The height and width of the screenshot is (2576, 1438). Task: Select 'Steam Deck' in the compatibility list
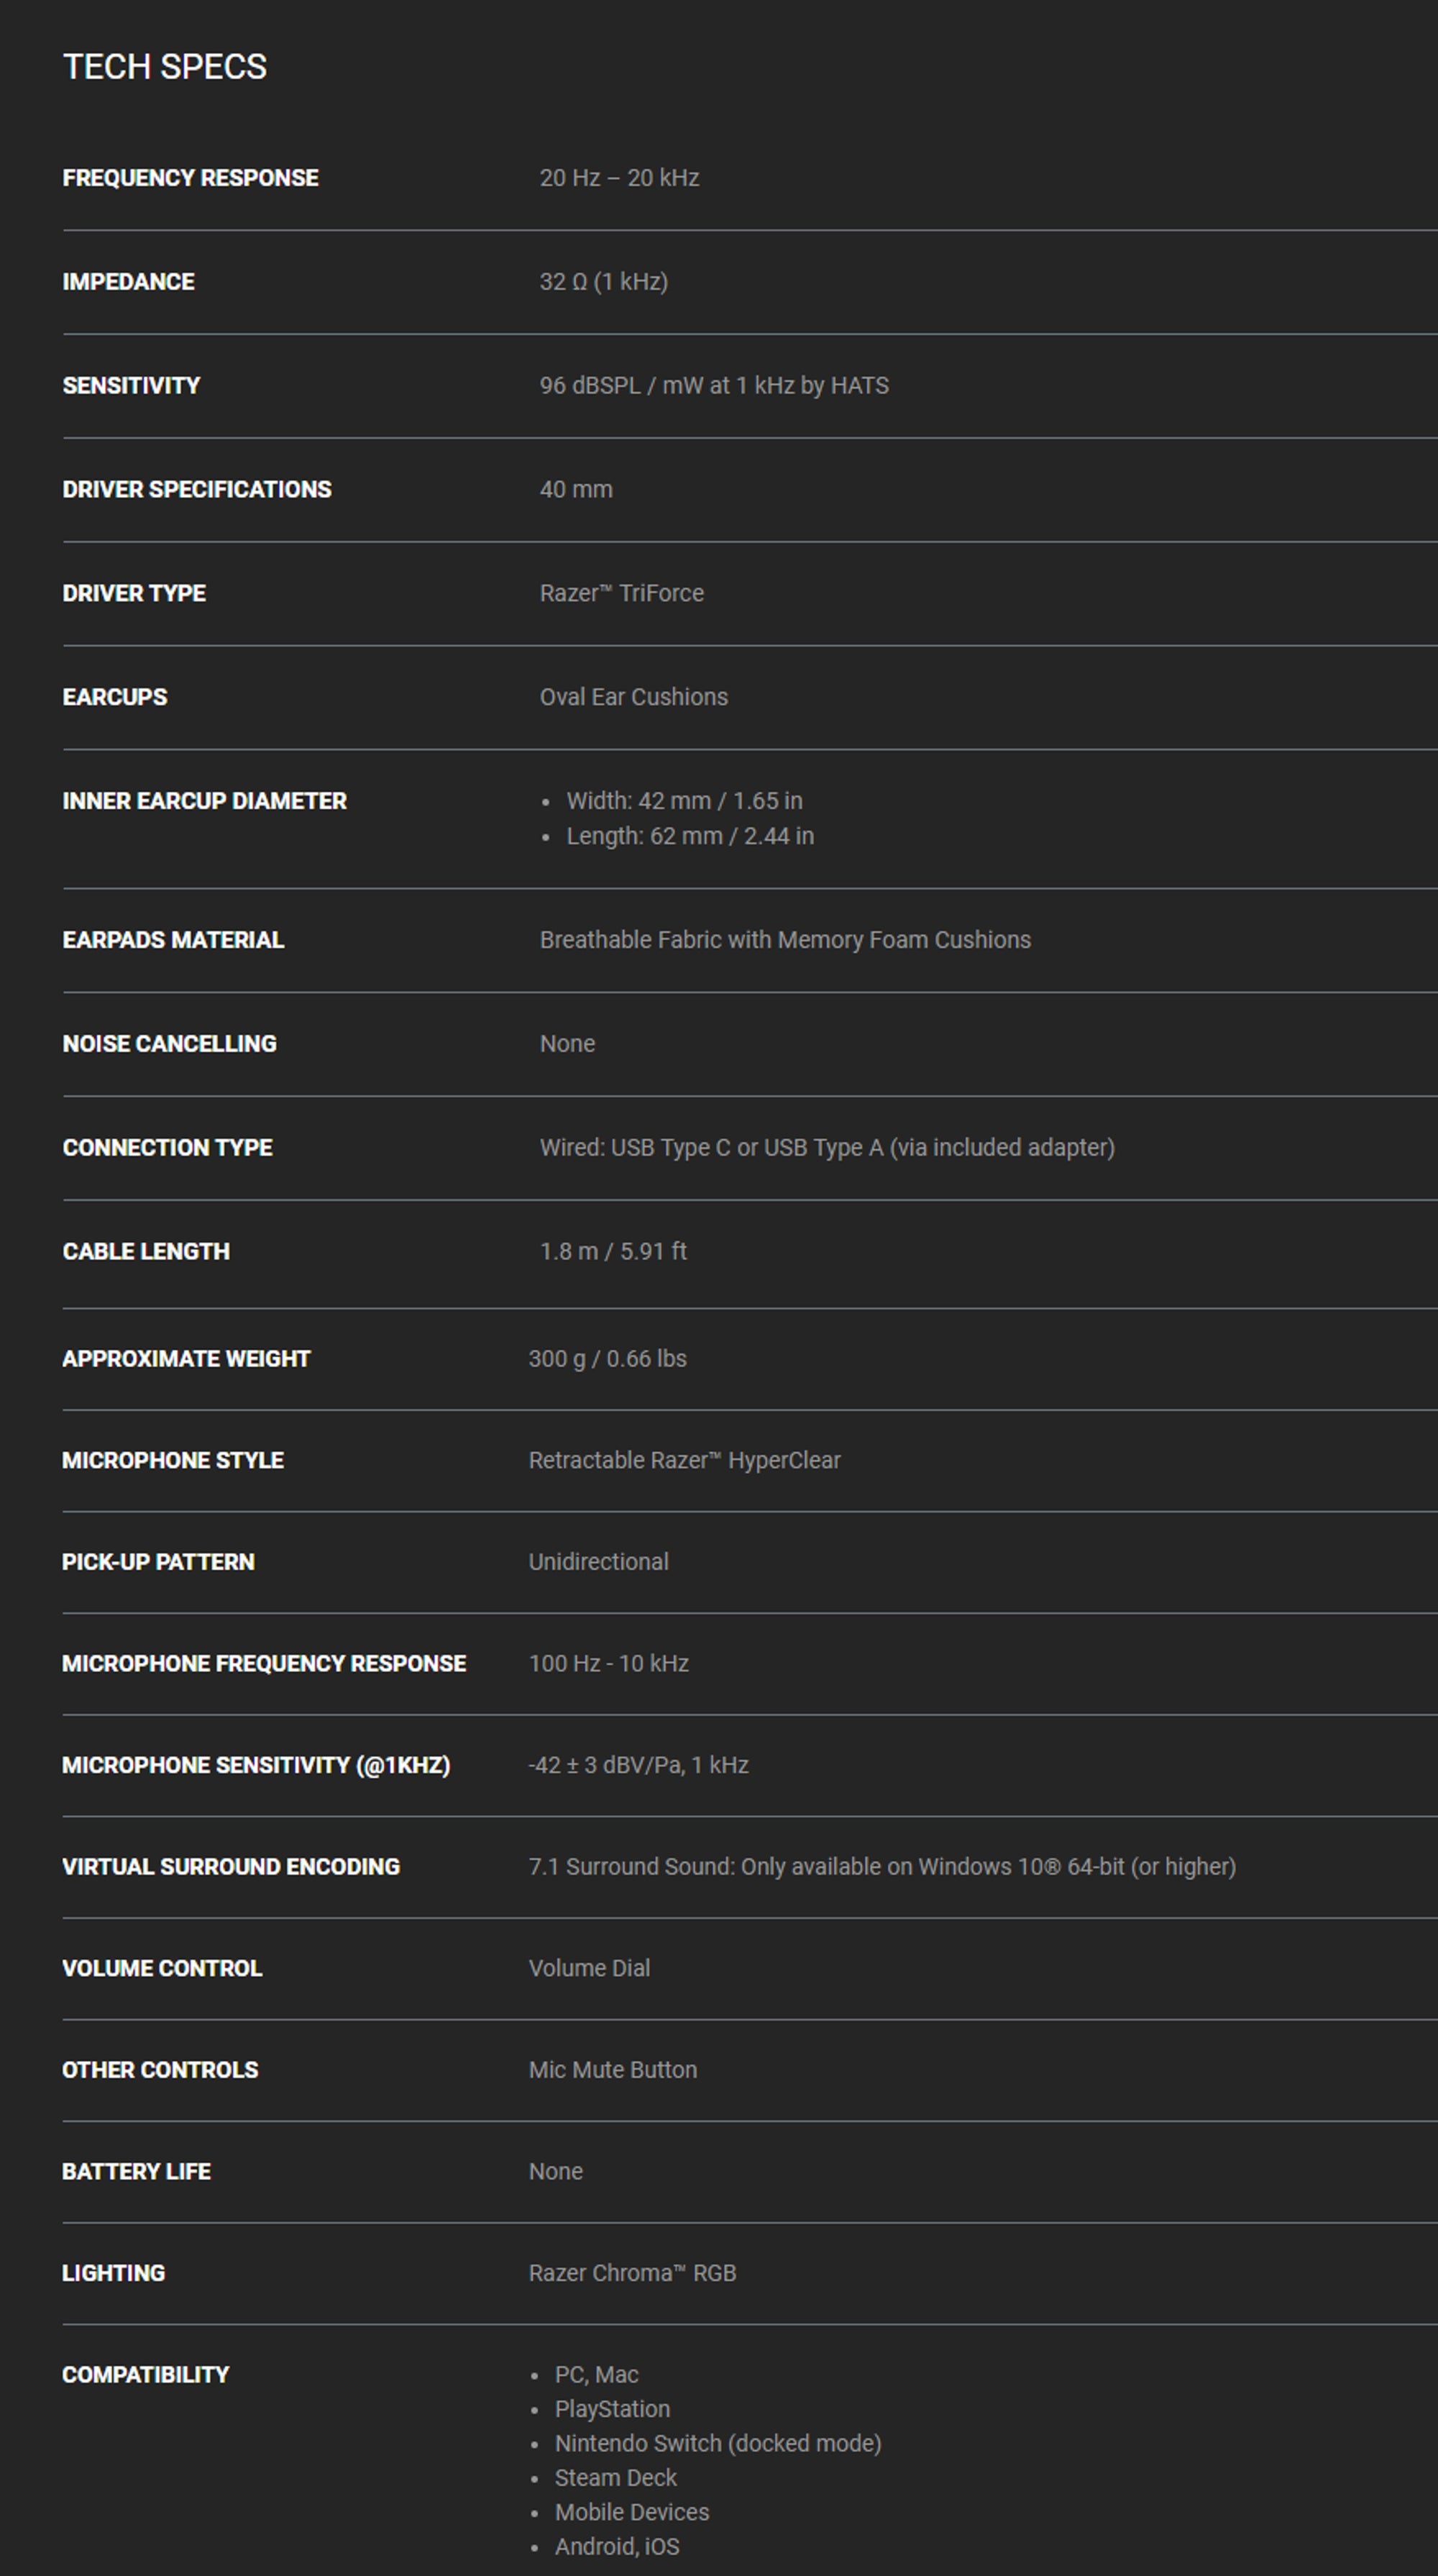coord(616,2479)
